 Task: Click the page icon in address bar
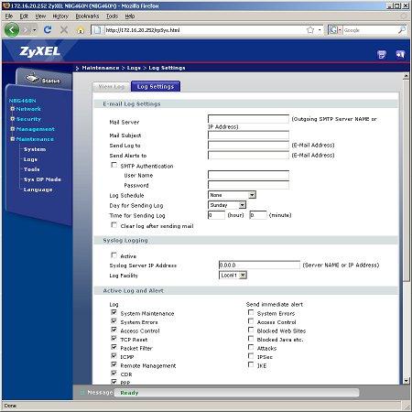(x=97, y=30)
